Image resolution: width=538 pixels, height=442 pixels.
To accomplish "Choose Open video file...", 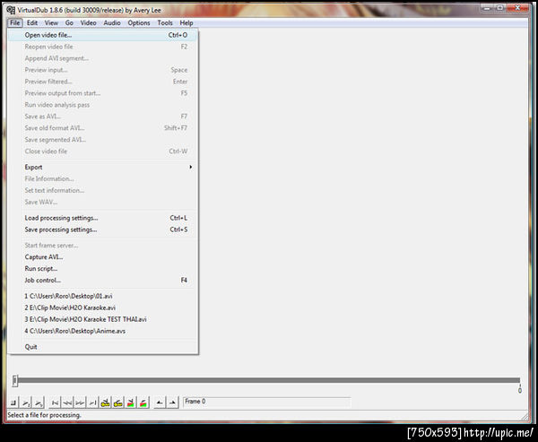I will 102,35.
